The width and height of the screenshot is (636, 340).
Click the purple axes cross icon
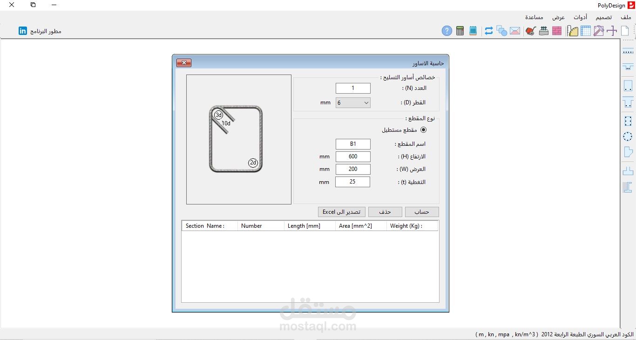click(612, 31)
